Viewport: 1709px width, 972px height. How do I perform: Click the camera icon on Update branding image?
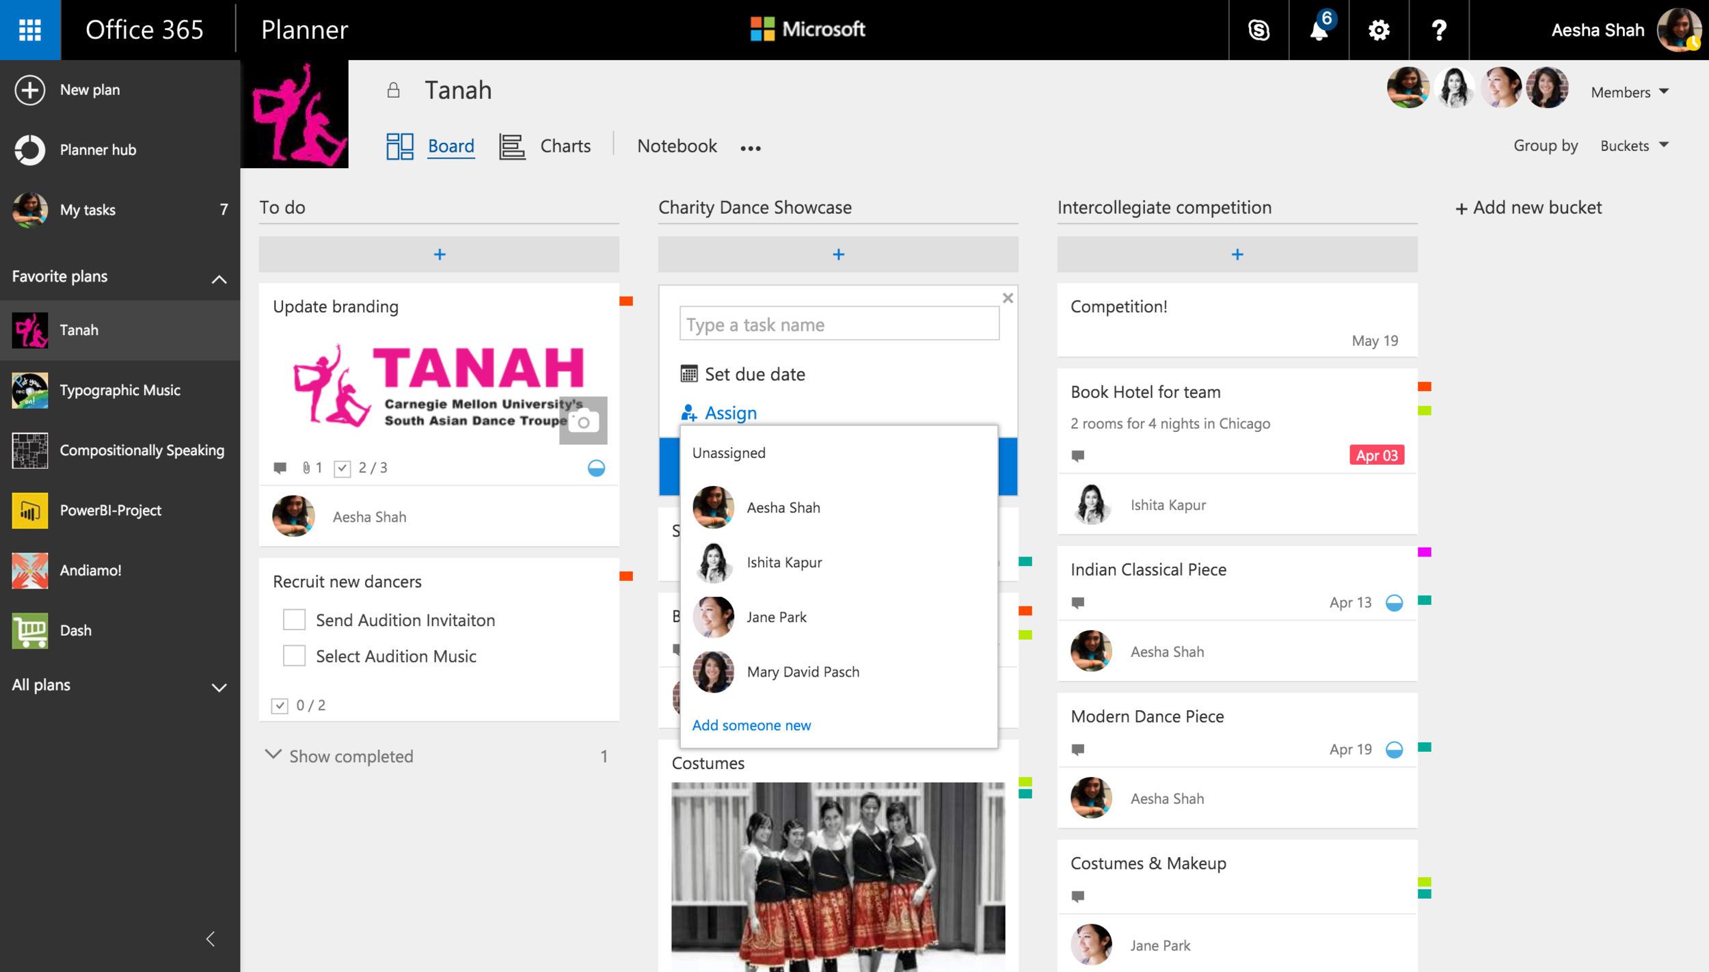[x=583, y=421]
